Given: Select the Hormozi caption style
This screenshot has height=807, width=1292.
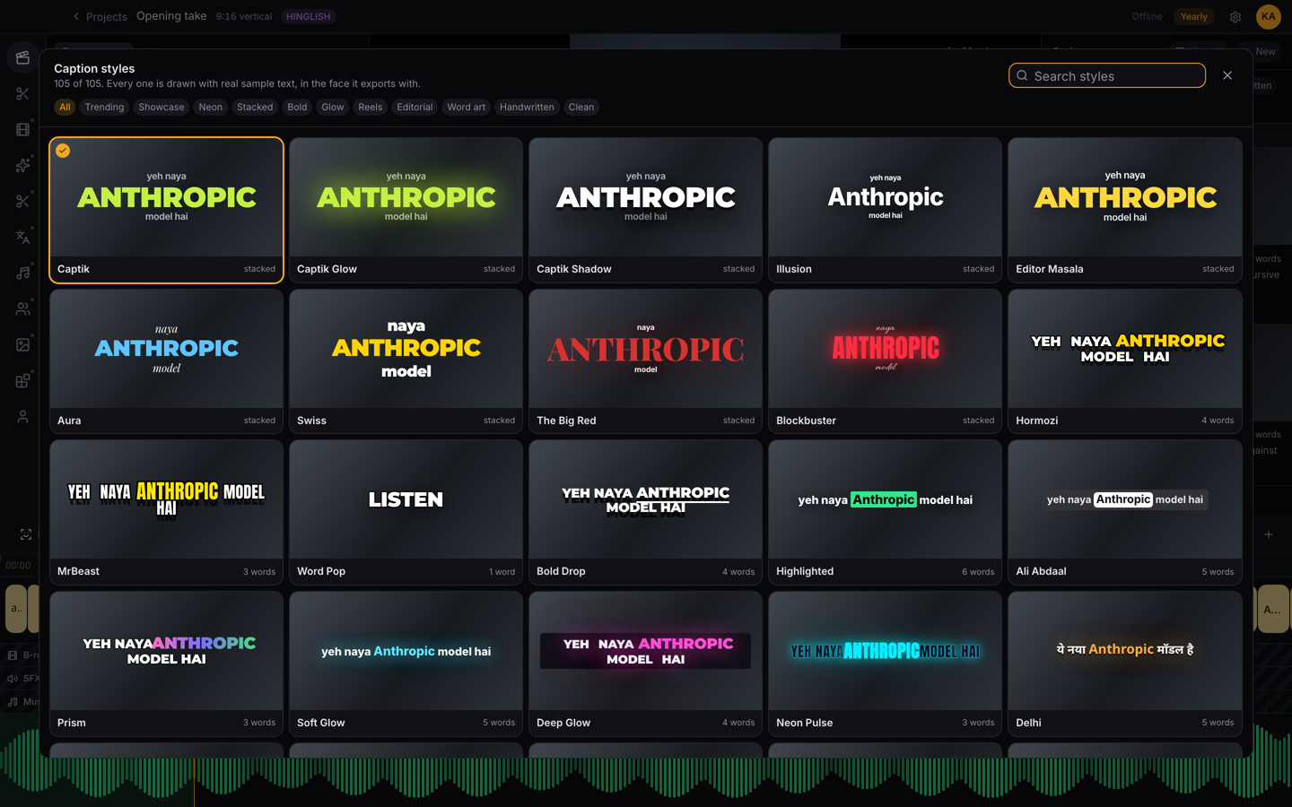Looking at the screenshot, I should click(1125, 361).
